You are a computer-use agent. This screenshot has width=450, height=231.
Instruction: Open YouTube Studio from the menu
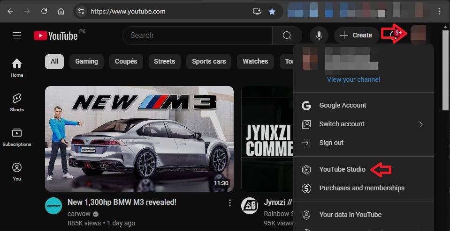[x=364, y=170]
